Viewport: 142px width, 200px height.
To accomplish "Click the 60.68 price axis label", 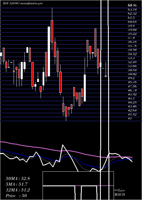I will tap(132, 22).
